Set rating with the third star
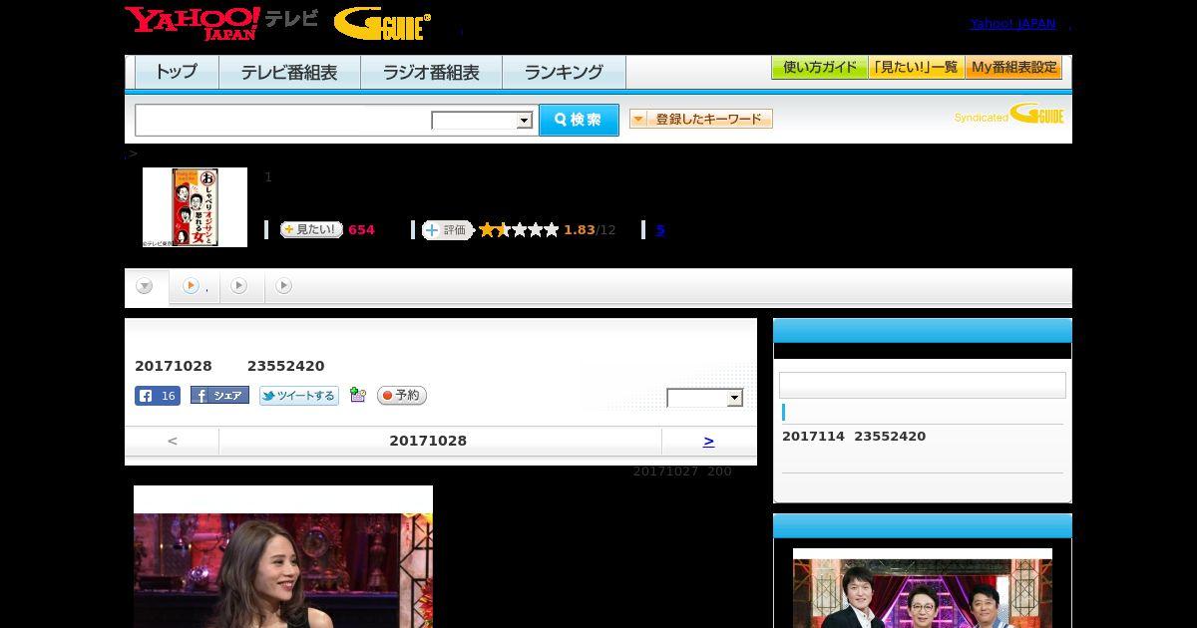Image resolution: width=1197 pixels, height=628 pixels. [519, 230]
